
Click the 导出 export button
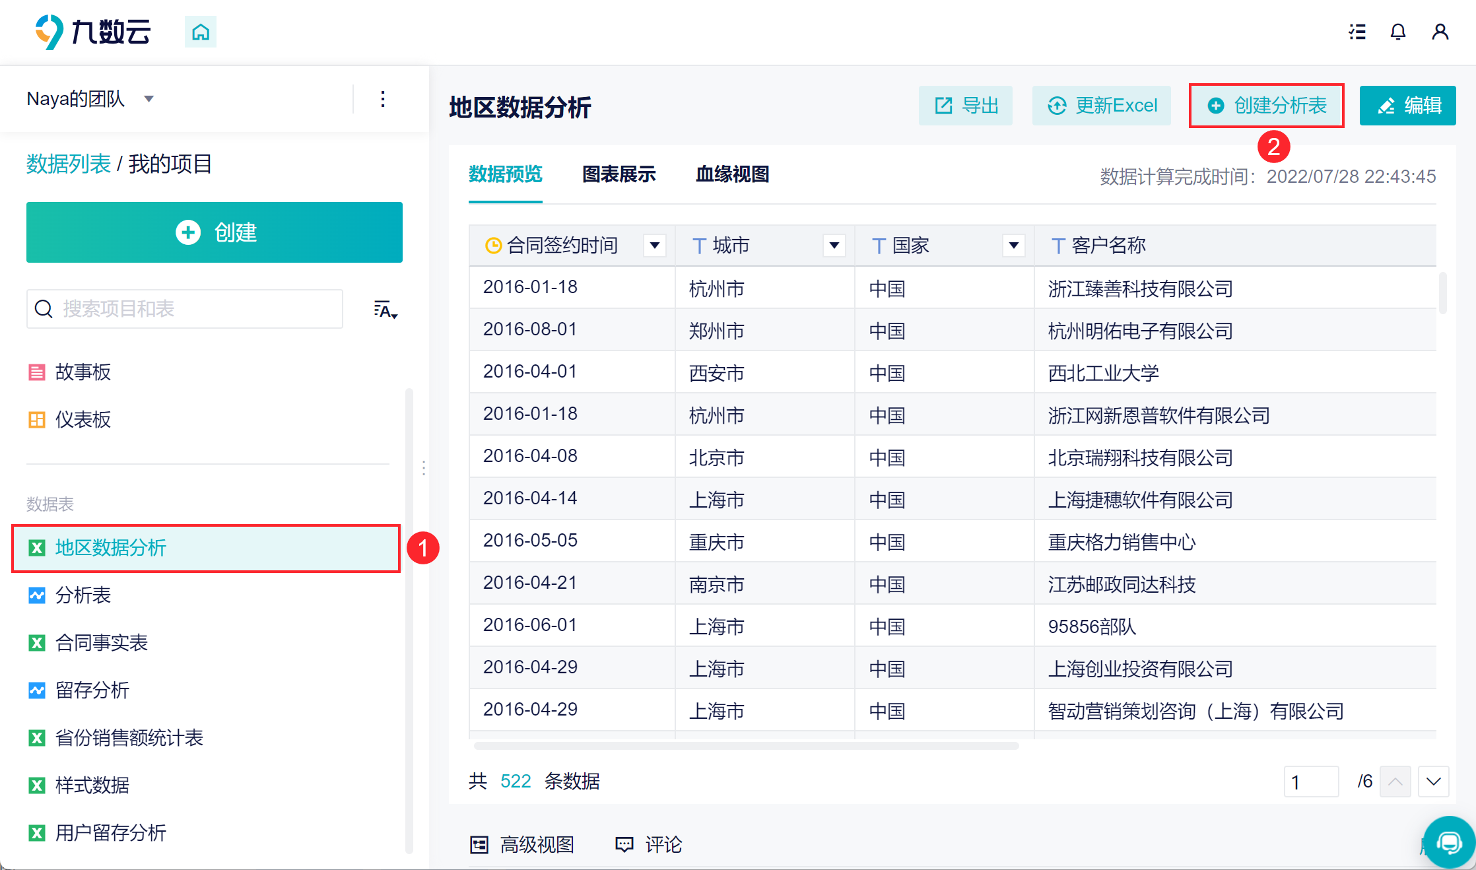[966, 106]
